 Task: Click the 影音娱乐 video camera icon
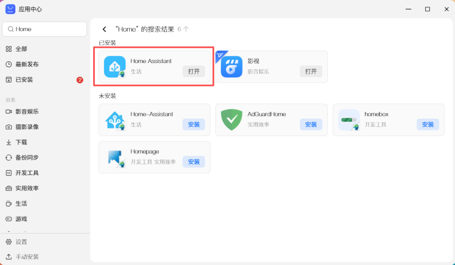click(x=9, y=111)
